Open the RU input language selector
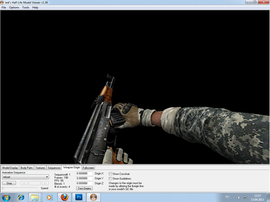Screen dimensions: 270x202 click(227, 197)
